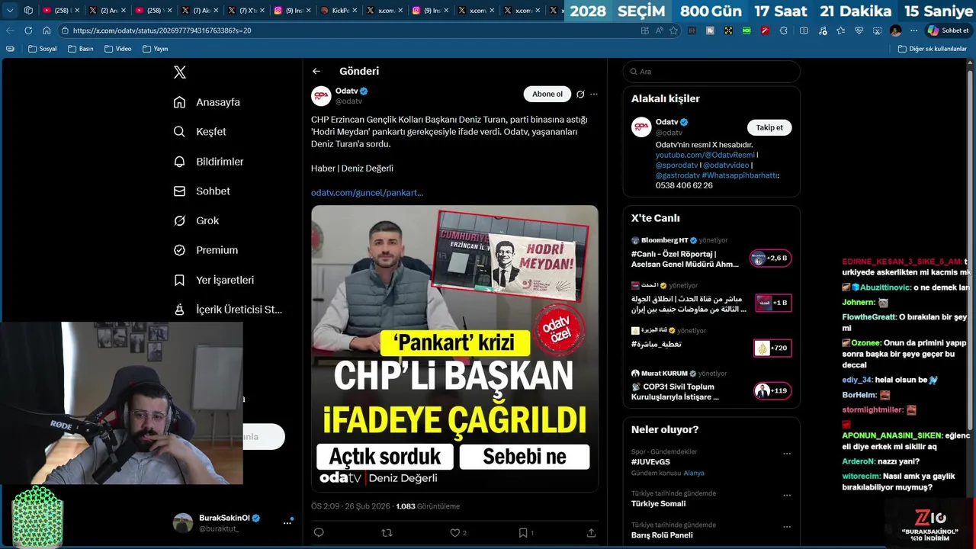The width and height of the screenshot is (976, 549).
Task: Open browser workspaces icon
Action: coord(28,11)
